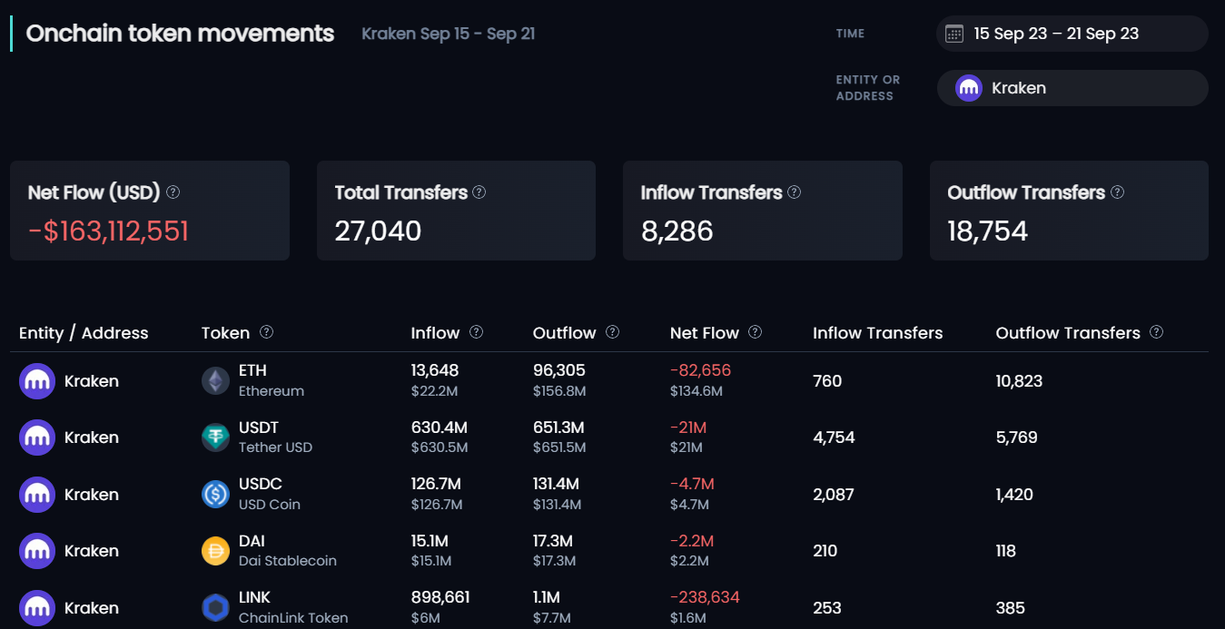Click USDC inflow transfers count 2,087
1225x629 pixels.
click(x=834, y=495)
